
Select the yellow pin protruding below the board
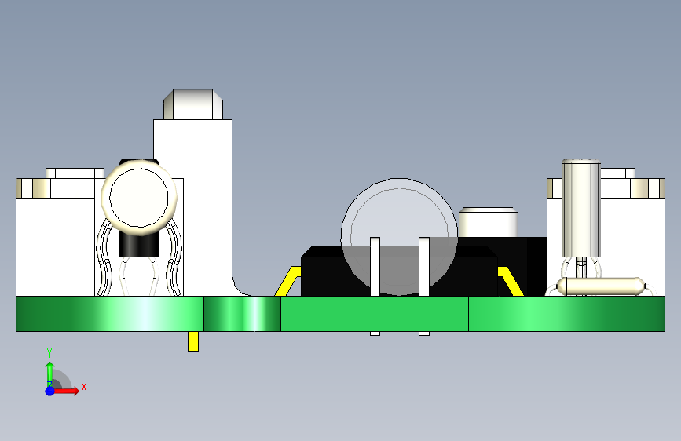tap(193, 341)
